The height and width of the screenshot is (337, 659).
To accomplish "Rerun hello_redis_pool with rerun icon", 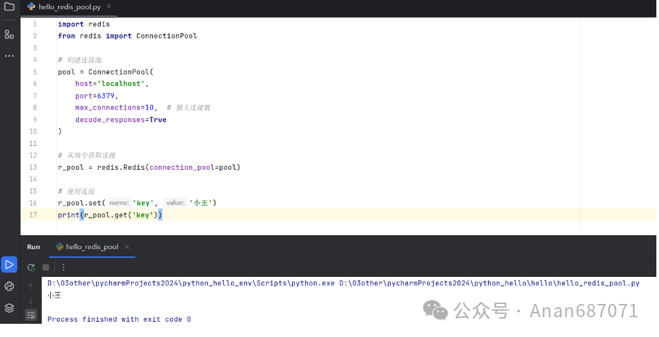I will pyautogui.click(x=31, y=268).
